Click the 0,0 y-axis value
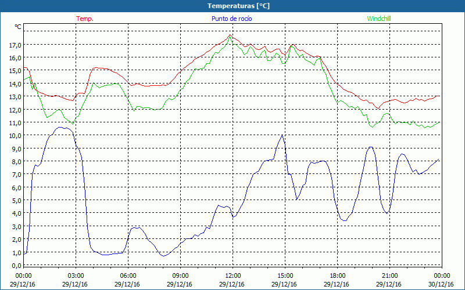 click(17, 266)
